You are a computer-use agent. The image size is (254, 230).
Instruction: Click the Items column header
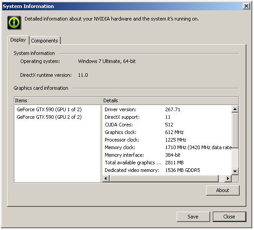point(58,100)
